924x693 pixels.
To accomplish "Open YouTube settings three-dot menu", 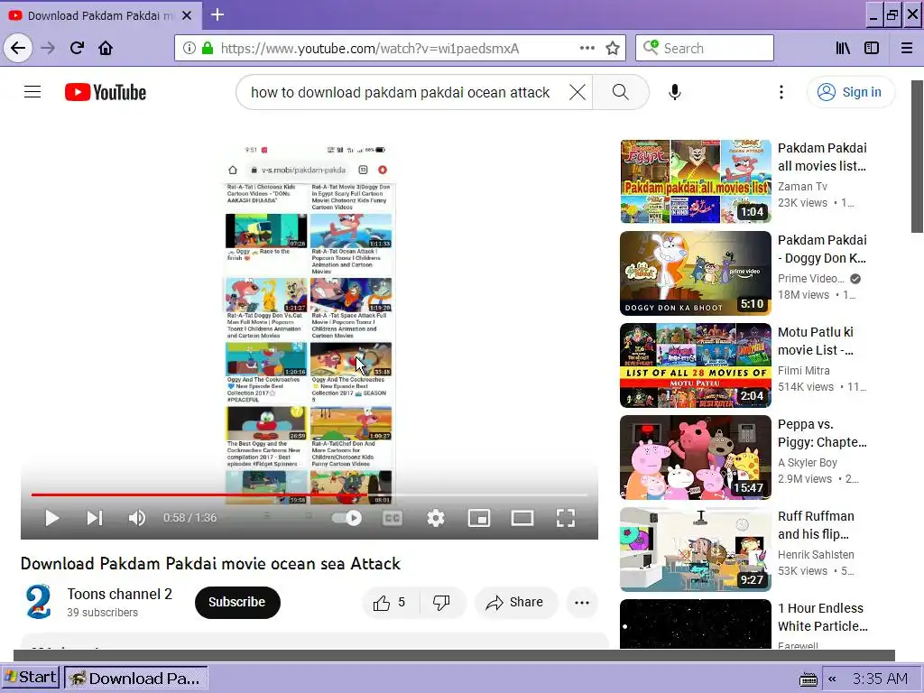I will tap(781, 92).
